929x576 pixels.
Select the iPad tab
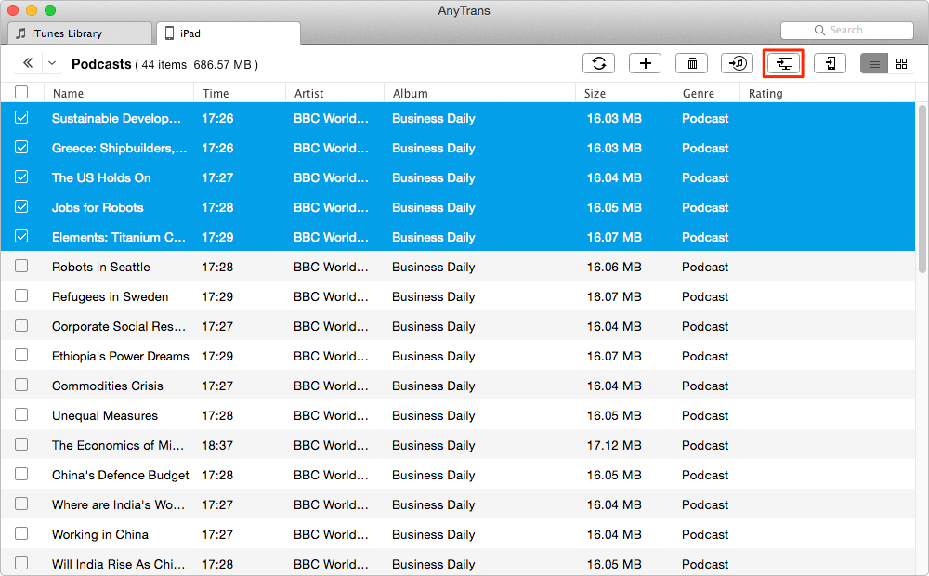(x=229, y=33)
